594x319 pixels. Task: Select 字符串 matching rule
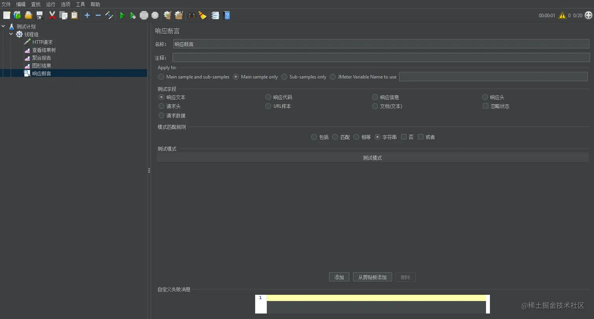pos(378,137)
